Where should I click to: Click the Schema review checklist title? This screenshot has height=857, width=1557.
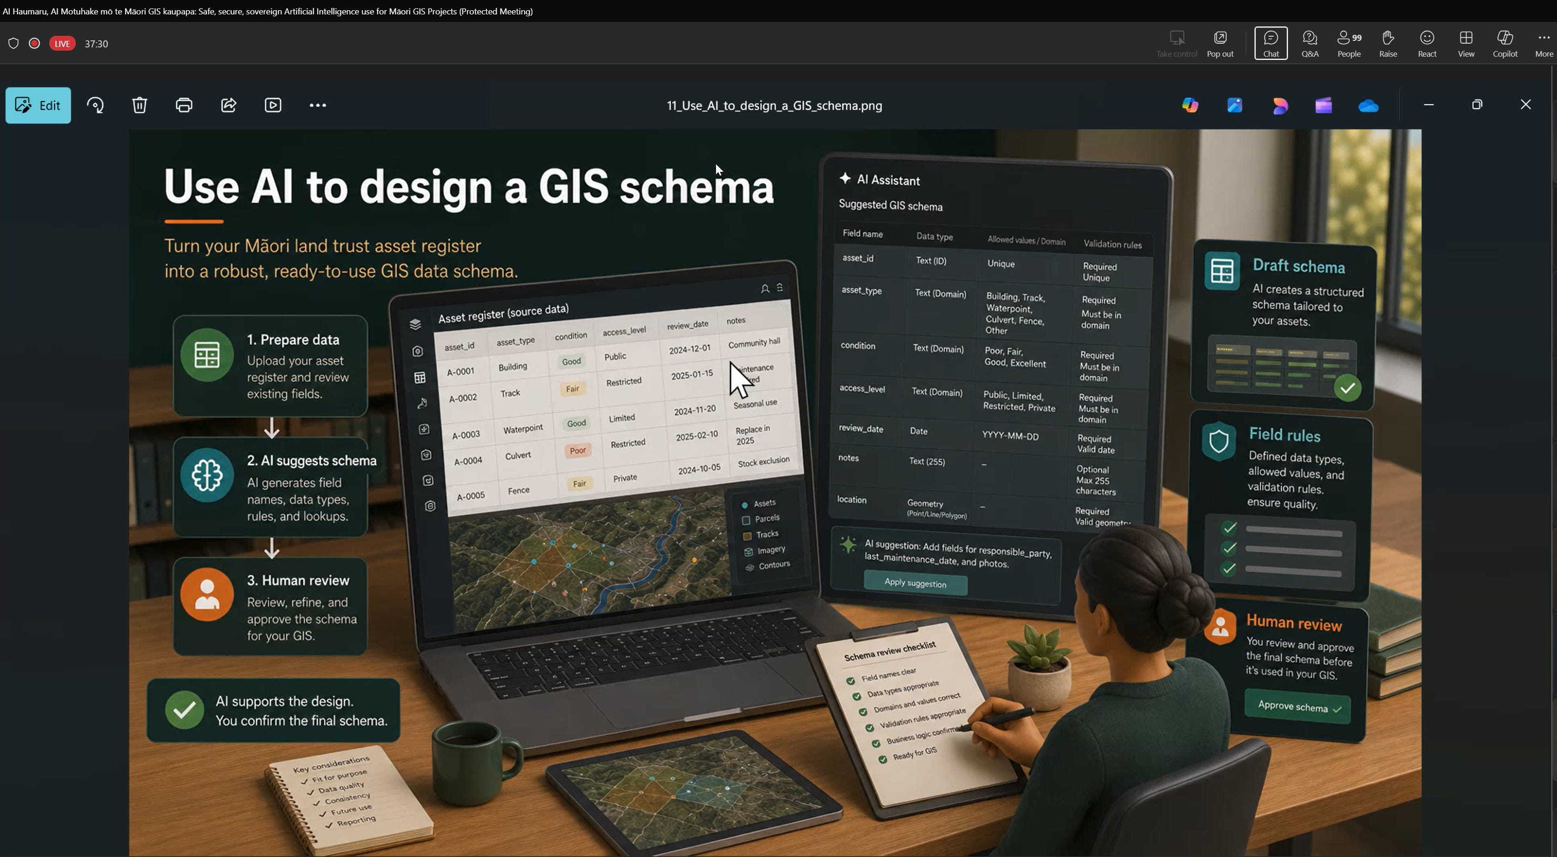click(x=890, y=652)
